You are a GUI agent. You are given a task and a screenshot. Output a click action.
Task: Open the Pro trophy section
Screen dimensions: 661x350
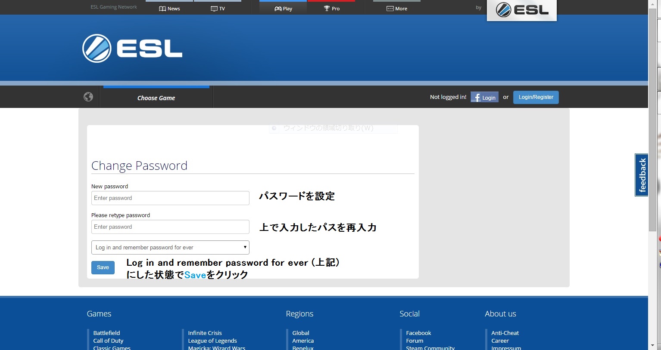[331, 8]
